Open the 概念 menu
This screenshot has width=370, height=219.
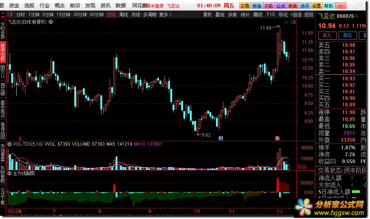click(60, 5)
